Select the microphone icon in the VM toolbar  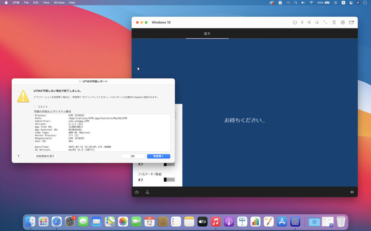click(146, 192)
